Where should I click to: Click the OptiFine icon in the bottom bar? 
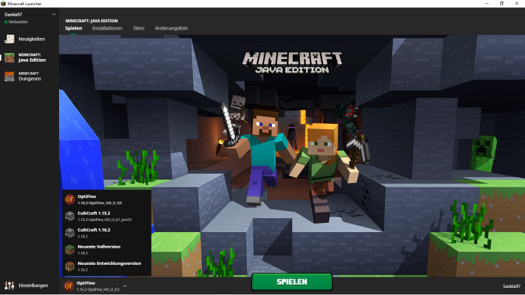68,285
